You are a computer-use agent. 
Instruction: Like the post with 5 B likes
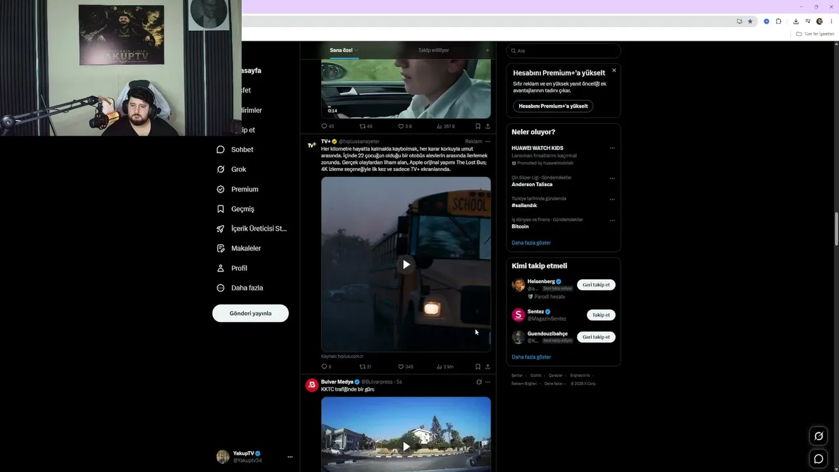click(x=401, y=126)
